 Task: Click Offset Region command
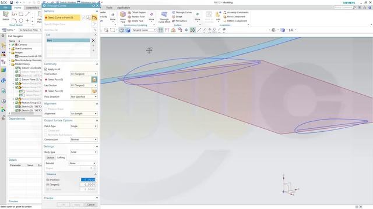tap(137, 12)
